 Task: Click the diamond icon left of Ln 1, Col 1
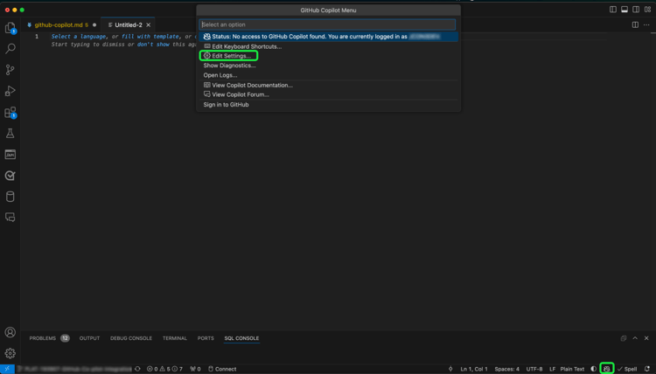coord(450,369)
